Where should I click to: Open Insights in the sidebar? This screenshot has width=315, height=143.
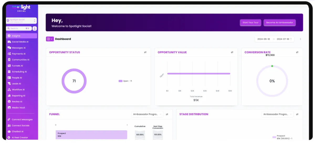point(22,36)
